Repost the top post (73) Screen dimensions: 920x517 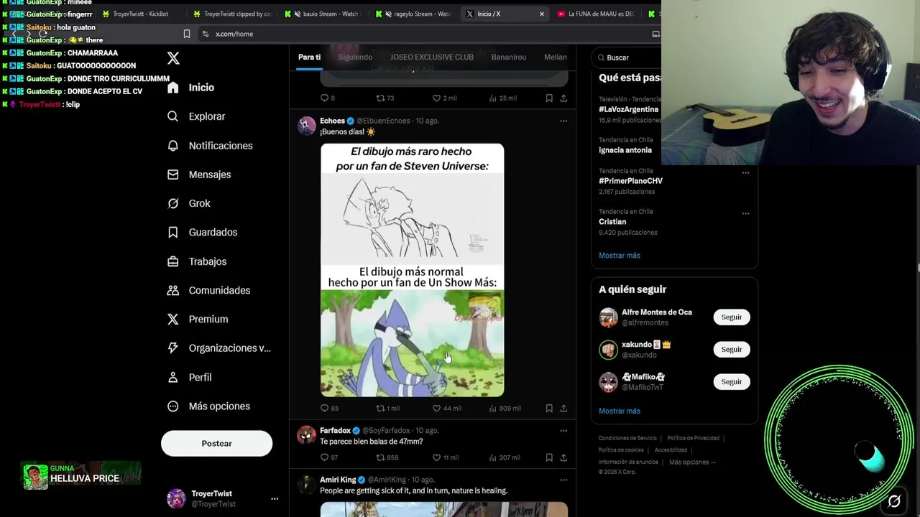pyautogui.click(x=385, y=98)
